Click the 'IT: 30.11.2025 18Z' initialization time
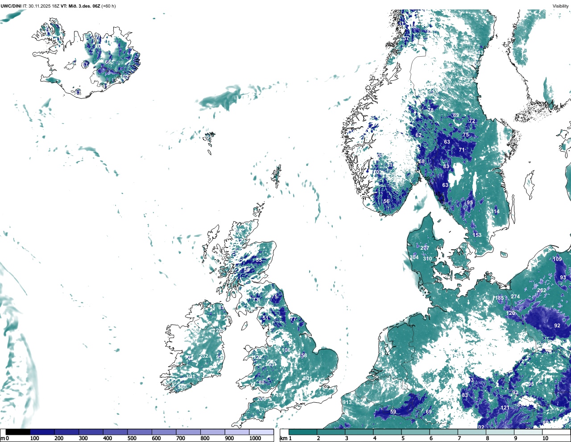 tap(41, 6)
